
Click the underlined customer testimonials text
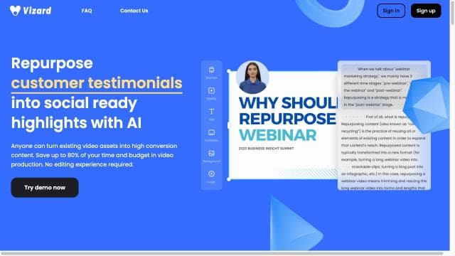point(97,83)
